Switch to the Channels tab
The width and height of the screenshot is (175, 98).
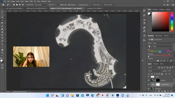click(156, 64)
